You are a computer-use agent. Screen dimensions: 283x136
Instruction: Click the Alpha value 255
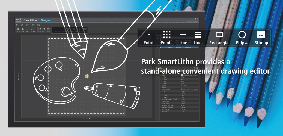pyautogui.click(x=183, y=83)
